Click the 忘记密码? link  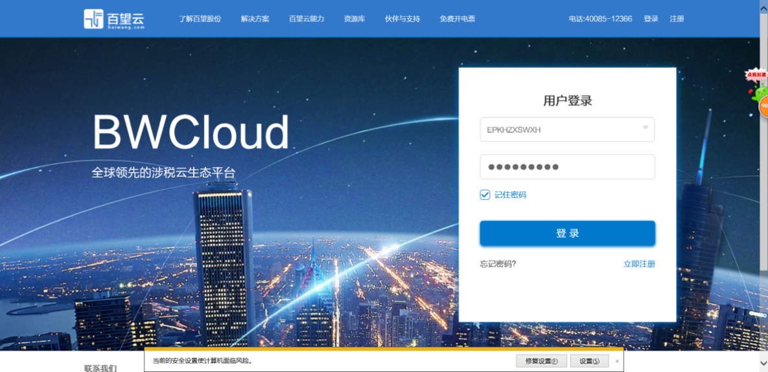pos(498,264)
